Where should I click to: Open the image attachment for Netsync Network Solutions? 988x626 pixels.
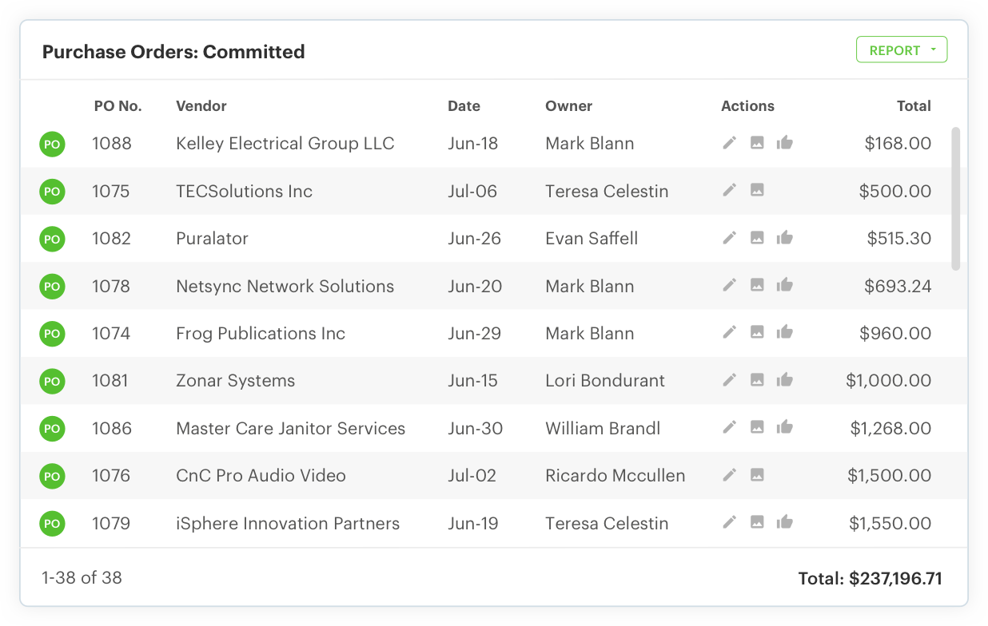(x=758, y=285)
